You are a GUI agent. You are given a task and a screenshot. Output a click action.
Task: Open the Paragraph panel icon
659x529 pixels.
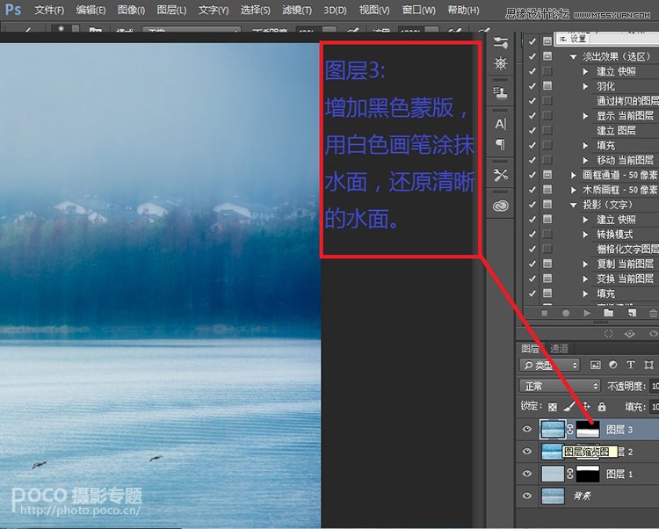tap(500, 145)
